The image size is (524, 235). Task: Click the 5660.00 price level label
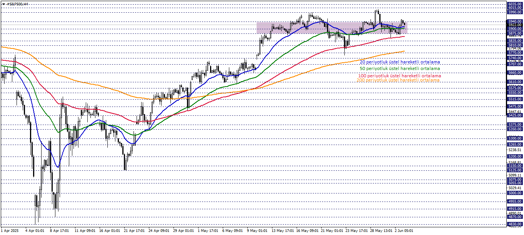(x=515, y=72)
